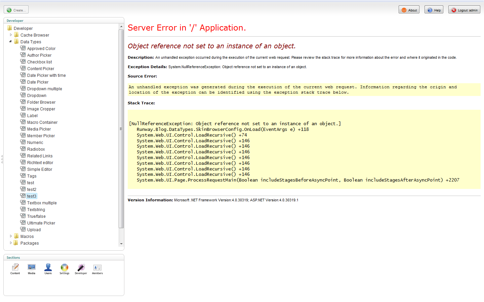Expand the Packages tree node

pos(11,243)
